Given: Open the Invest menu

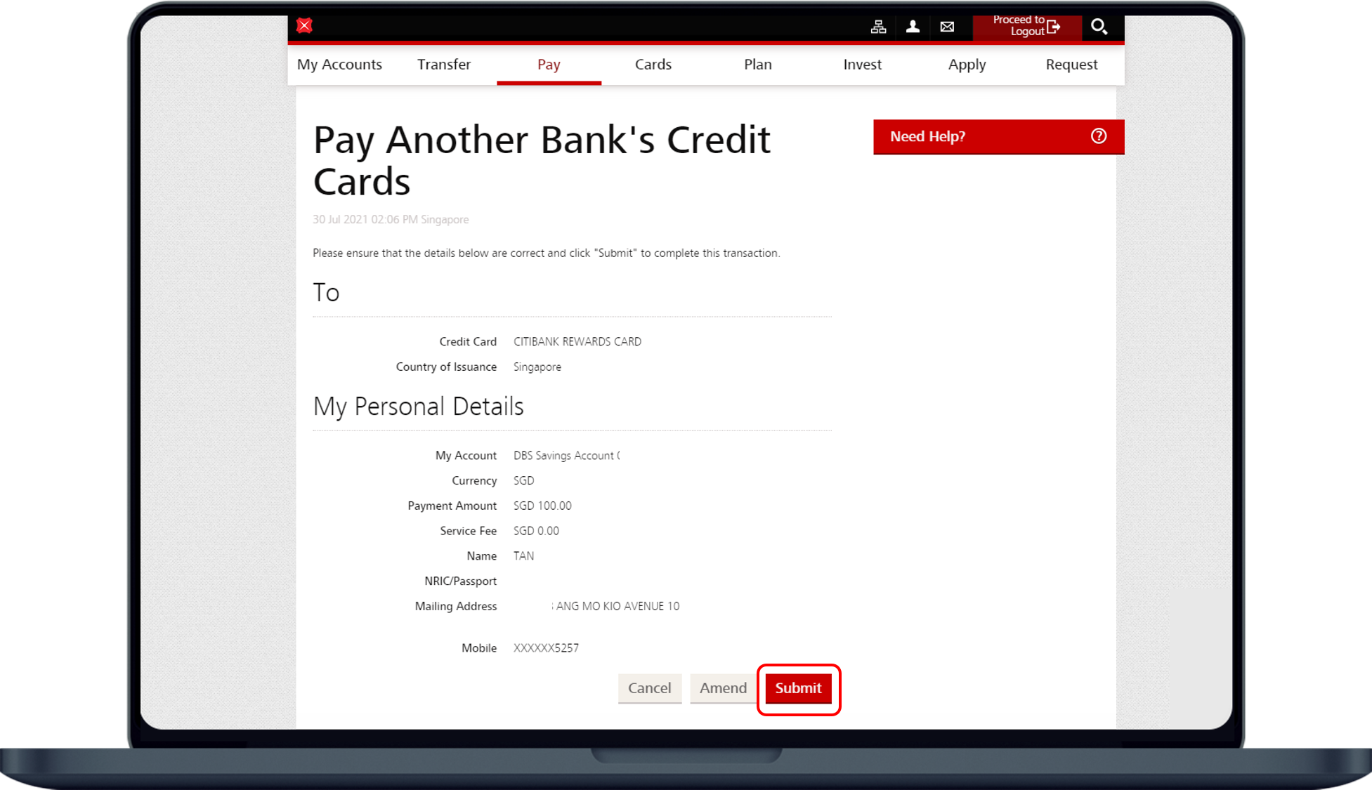Looking at the screenshot, I should [x=862, y=65].
